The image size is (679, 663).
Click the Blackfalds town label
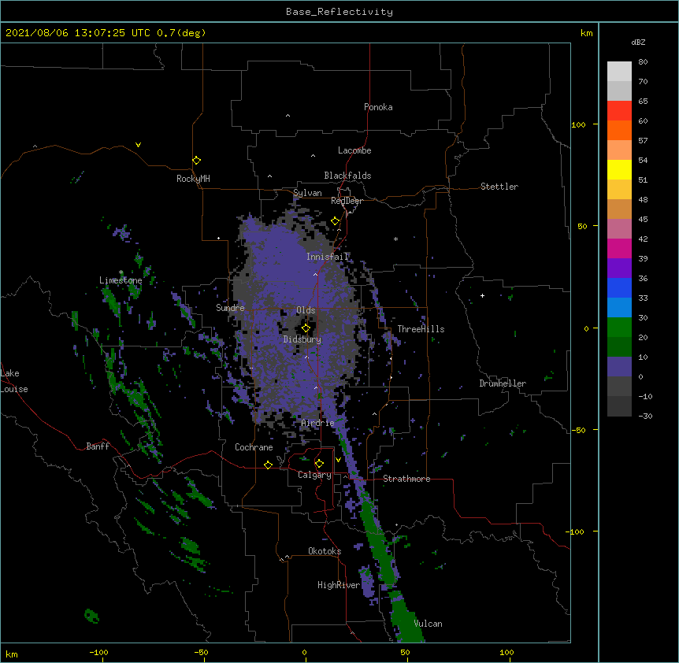click(x=347, y=176)
